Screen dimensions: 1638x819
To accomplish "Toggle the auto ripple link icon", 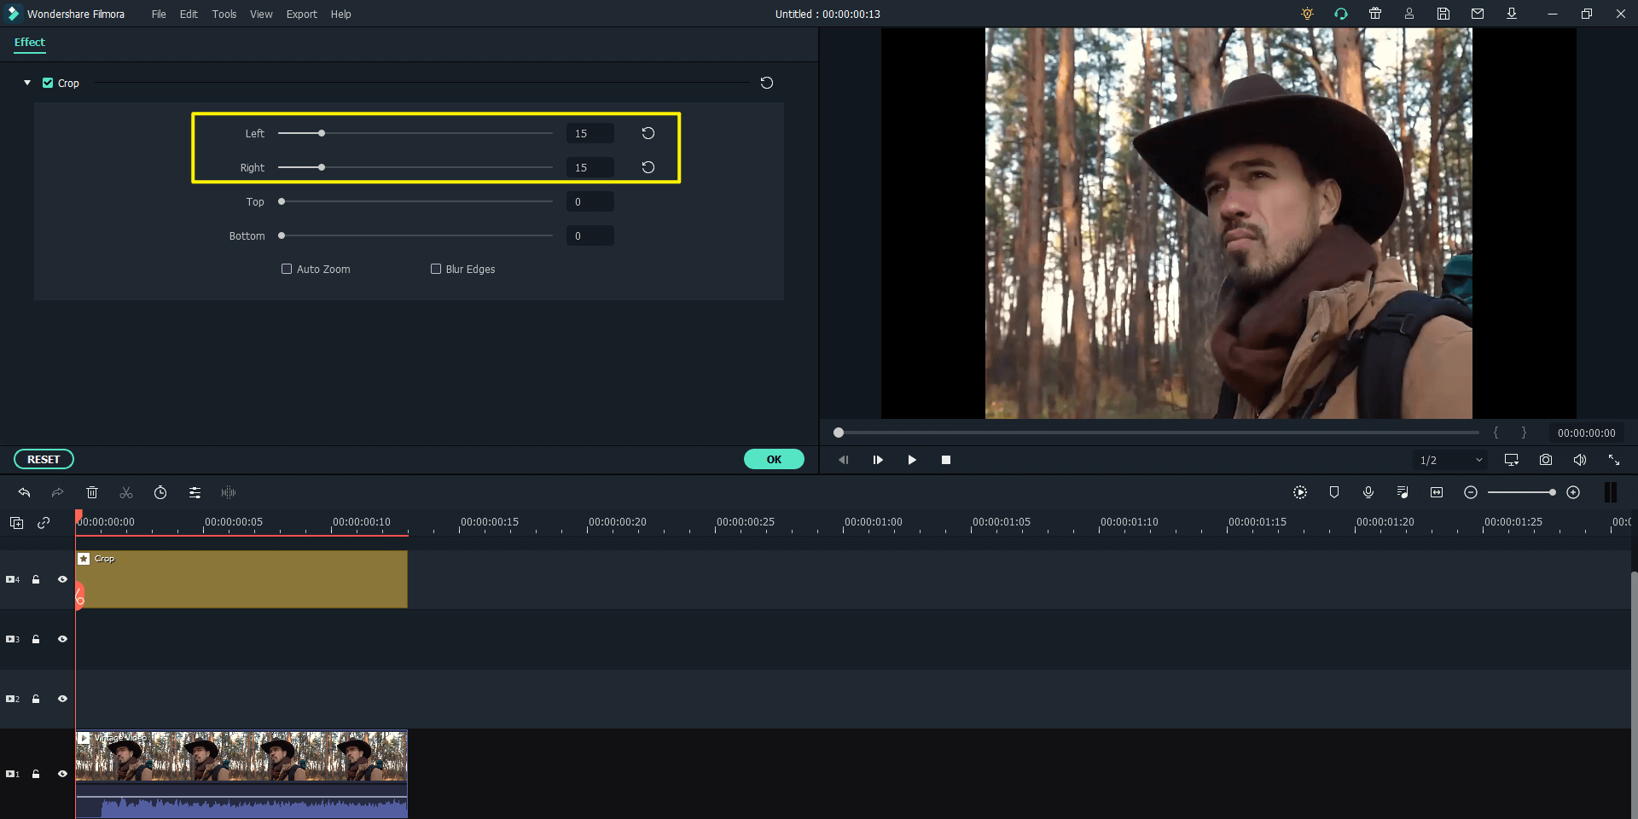I will pyautogui.click(x=44, y=523).
